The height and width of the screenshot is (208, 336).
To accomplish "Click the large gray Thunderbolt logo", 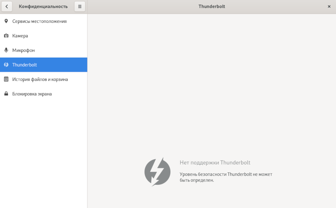I will point(157,172).
